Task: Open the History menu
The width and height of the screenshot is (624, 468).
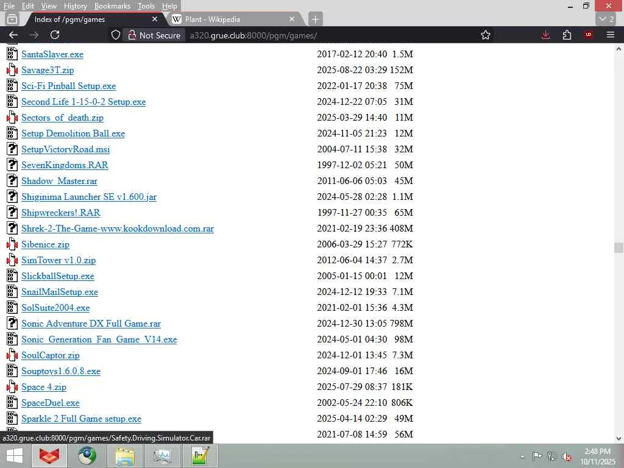Action: 75,6
